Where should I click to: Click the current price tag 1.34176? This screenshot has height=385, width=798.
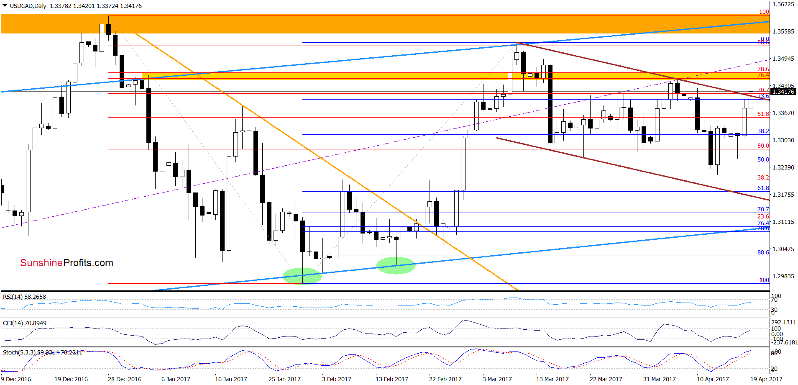(x=783, y=92)
